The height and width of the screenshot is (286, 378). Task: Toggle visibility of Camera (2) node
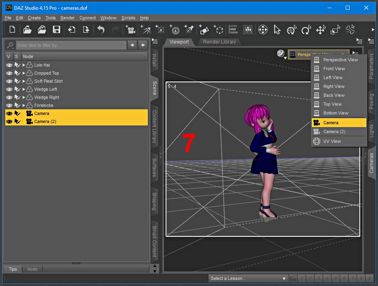pyautogui.click(x=9, y=121)
